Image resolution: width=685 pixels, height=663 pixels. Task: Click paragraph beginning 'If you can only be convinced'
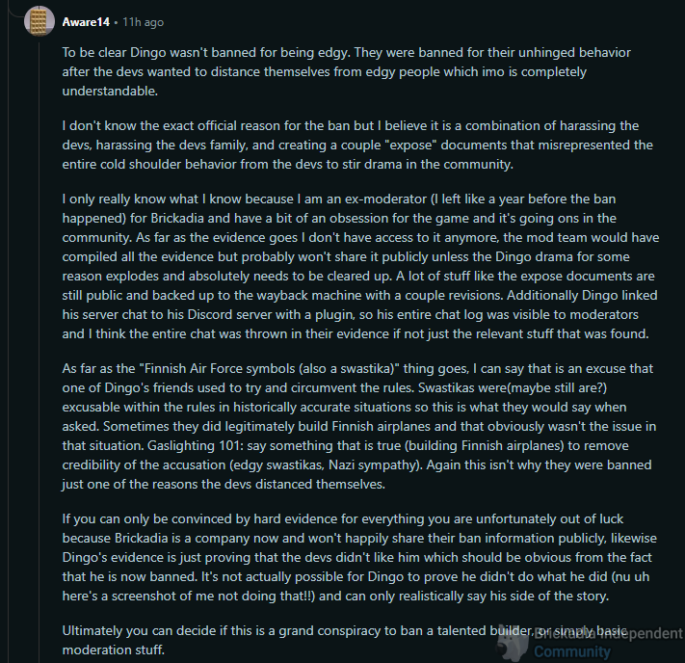click(x=359, y=557)
